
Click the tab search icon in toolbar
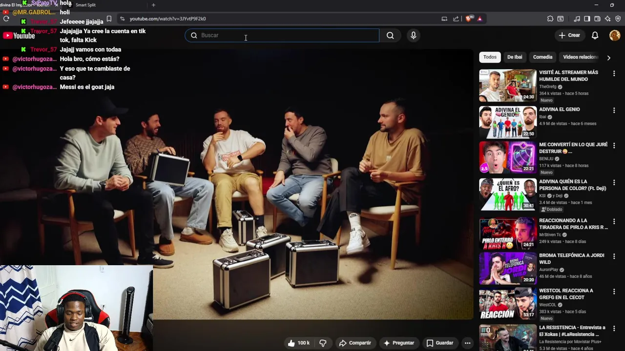click(561, 19)
